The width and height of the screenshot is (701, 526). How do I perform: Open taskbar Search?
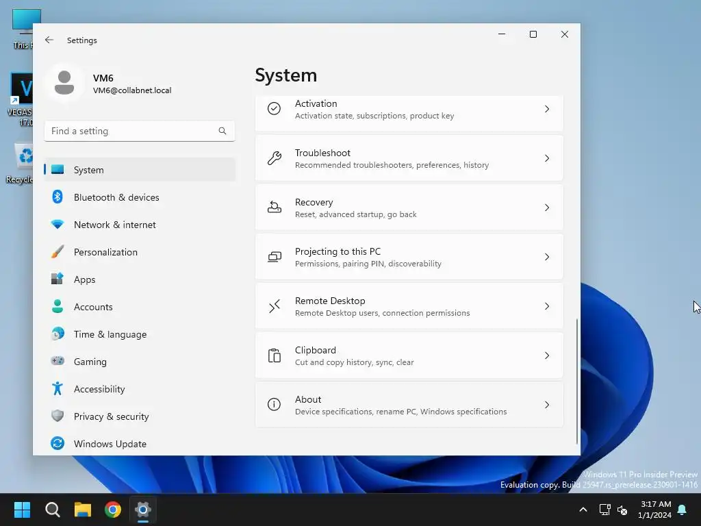click(52, 510)
